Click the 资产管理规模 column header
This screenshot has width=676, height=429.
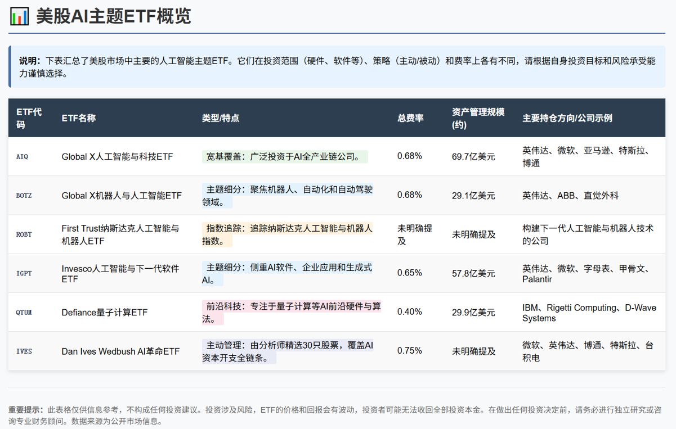pos(478,118)
